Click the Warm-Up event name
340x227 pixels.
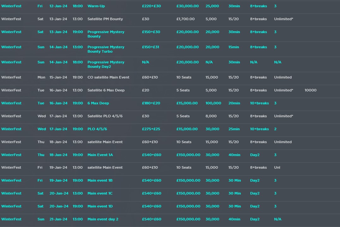click(96, 6)
